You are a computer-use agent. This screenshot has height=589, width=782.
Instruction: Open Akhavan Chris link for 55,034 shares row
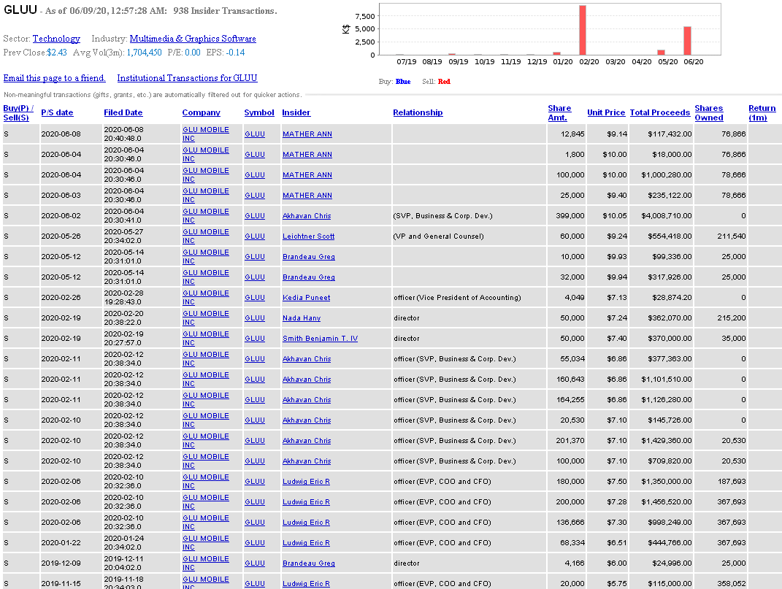307,359
